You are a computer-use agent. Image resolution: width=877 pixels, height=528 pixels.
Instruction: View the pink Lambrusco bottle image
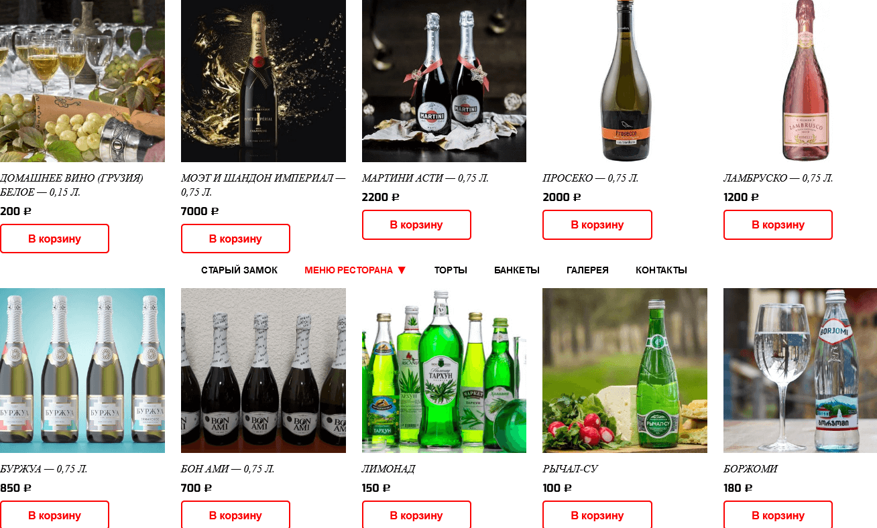(800, 81)
